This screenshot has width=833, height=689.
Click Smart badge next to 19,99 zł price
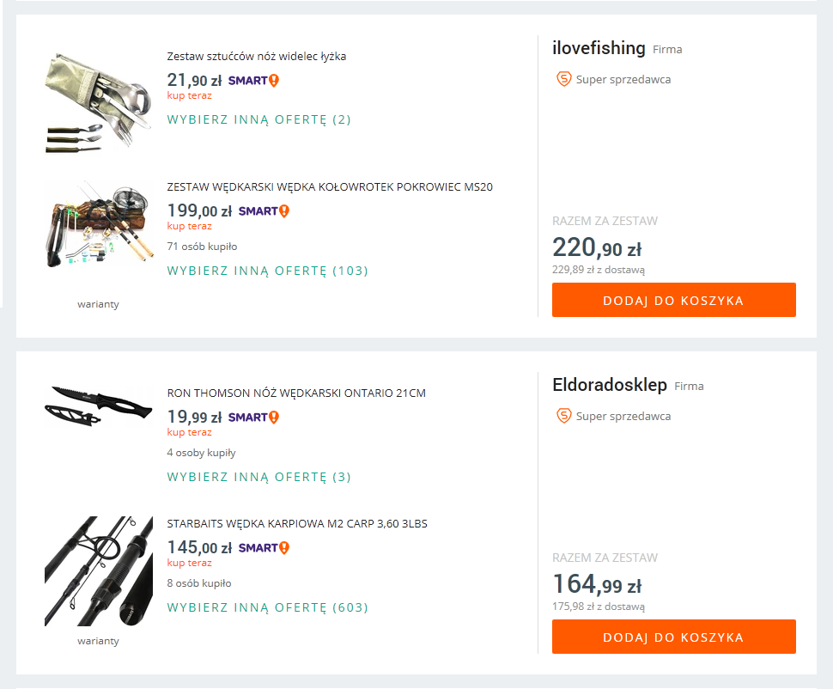pyautogui.click(x=253, y=418)
